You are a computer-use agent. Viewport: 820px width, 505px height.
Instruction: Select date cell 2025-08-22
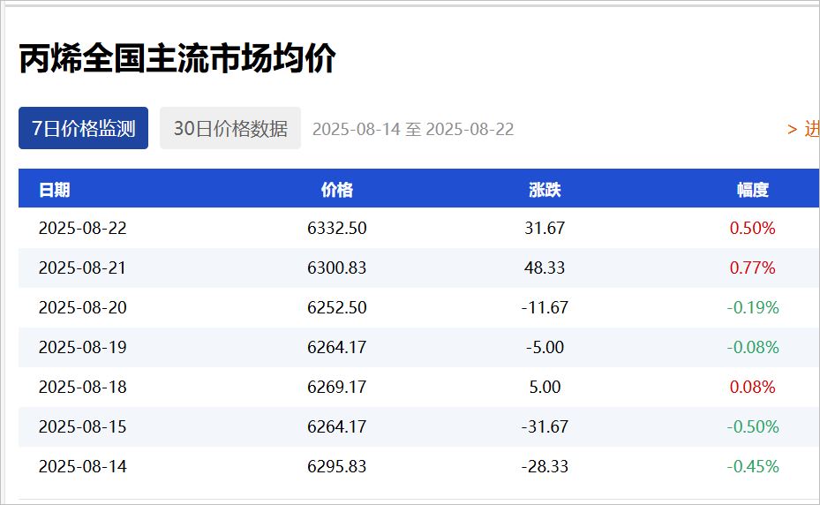coord(83,228)
